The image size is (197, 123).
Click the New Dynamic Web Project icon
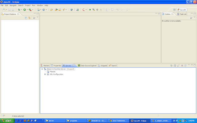(38, 10)
